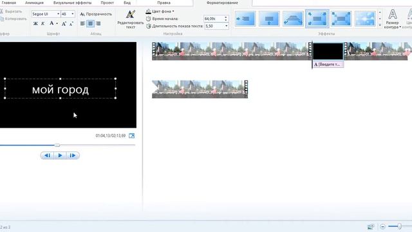Align the text to the left

tap(83, 24)
